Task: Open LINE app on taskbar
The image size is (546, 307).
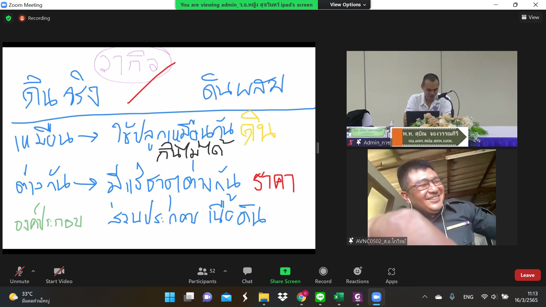Action: pyautogui.click(x=320, y=297)
